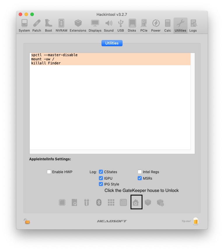The height and width of the screenshot is (251, 224).
Task: Open the Headsoft logo link
Action: [112, 221]
